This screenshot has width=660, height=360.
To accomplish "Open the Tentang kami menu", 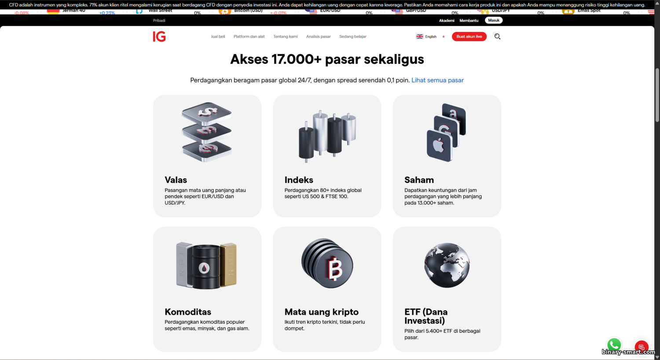I will click(x=286, y=36).
